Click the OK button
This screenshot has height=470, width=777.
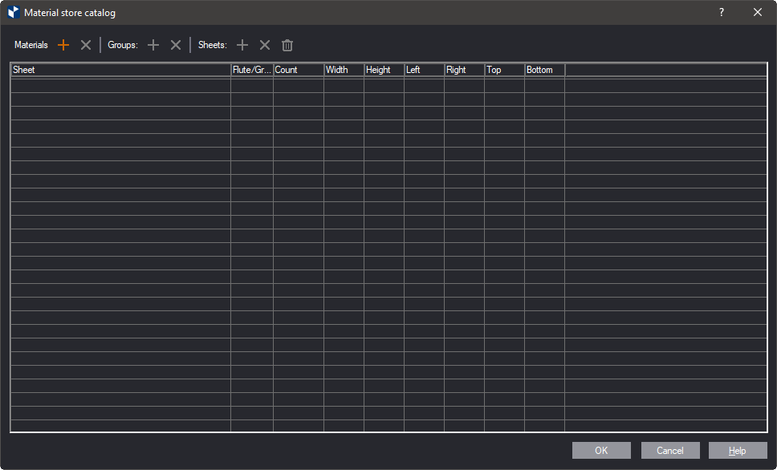pyautogui.click(x=601, y=451)
